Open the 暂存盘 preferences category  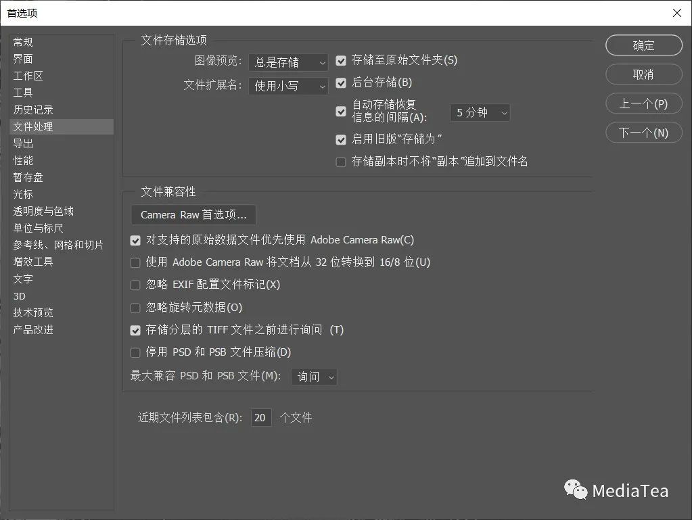62,177
